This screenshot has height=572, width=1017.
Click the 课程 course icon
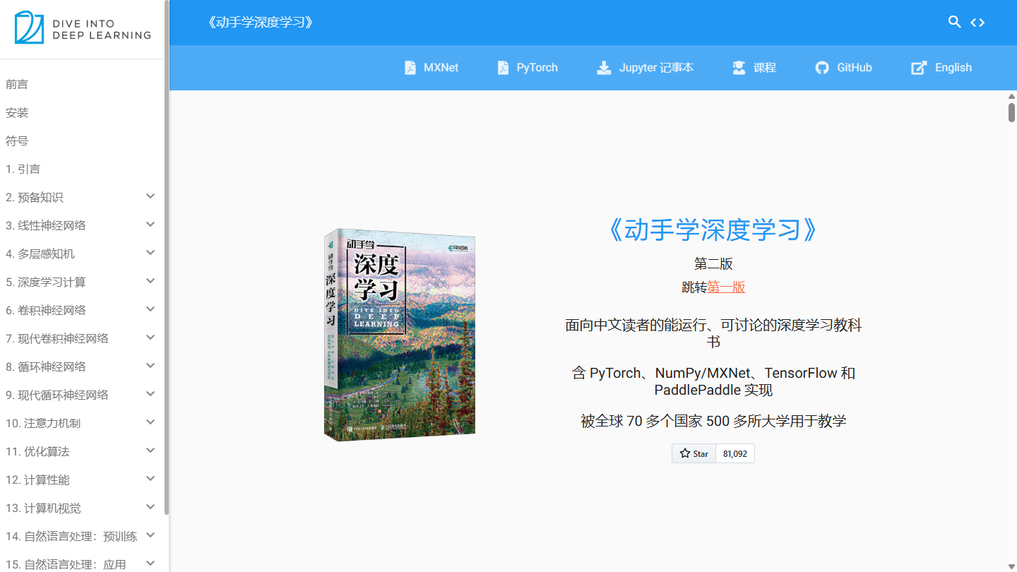[x=739, y=68]
